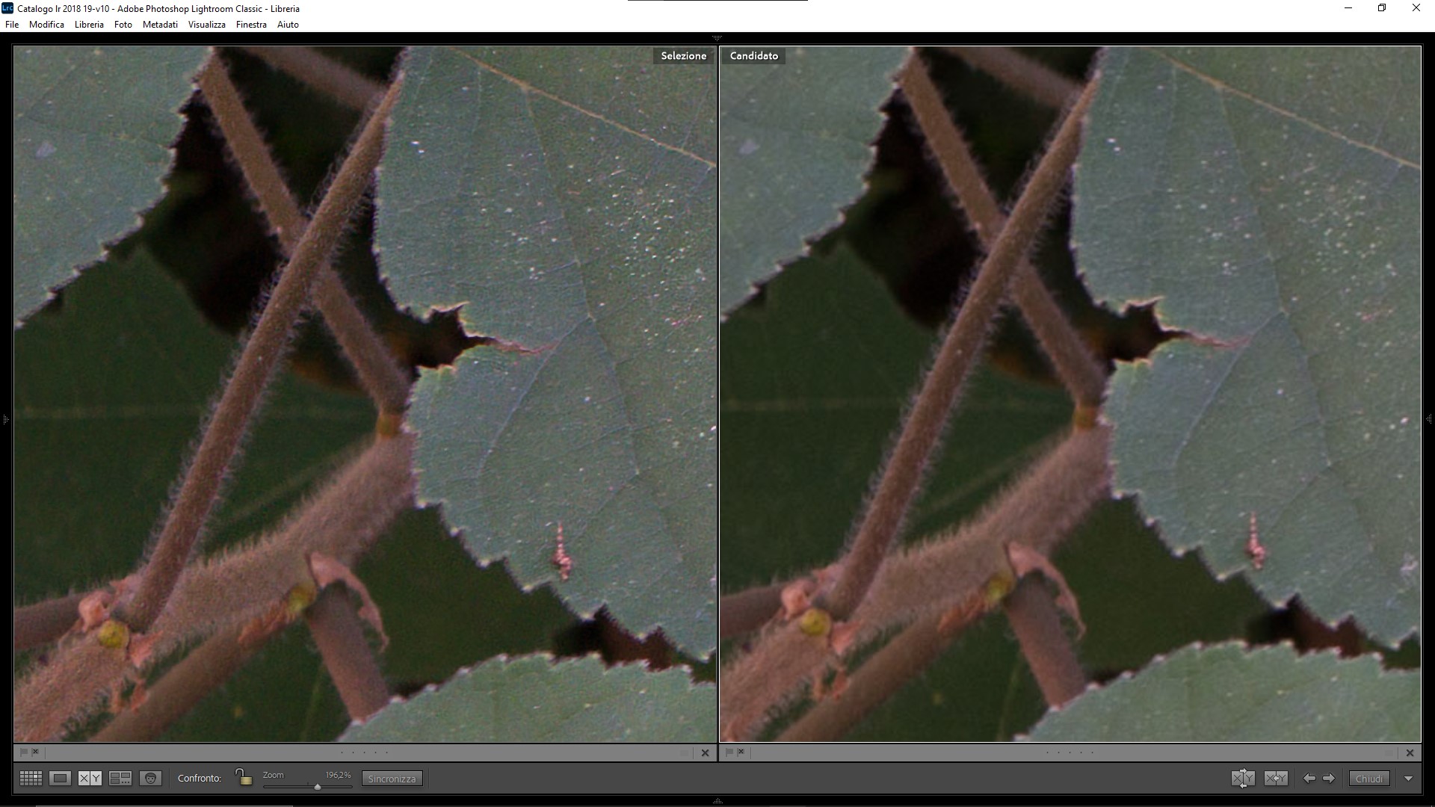Select the XY Compare view icon
The image size is (1435, 807).
(90, 779)
